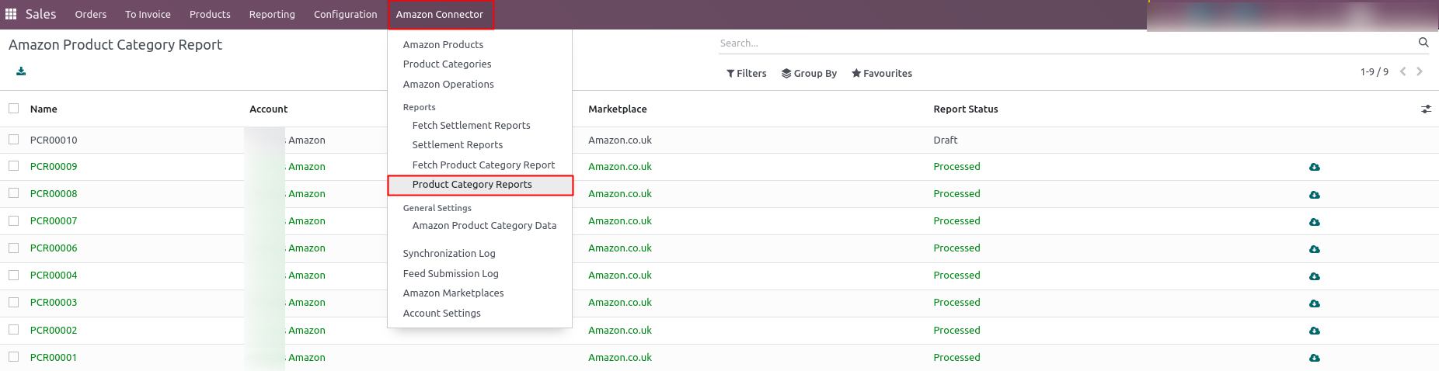The image size is (1439, 371).
Task: Download the report for PCR00009
Action: coord(1315,167)
